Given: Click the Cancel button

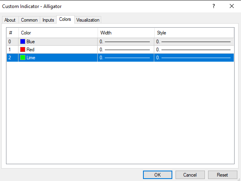Looking at the screenshot, I should 190,175.
